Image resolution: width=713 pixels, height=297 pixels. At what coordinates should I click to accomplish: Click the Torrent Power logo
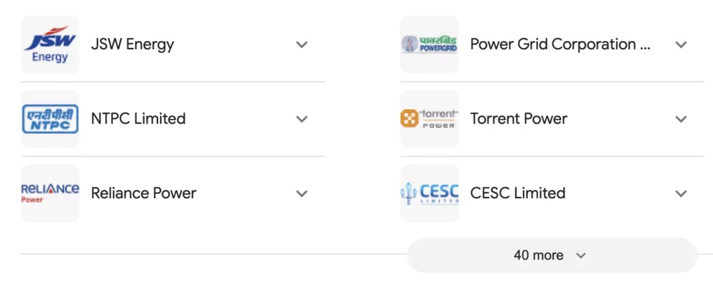coord(429,119)
